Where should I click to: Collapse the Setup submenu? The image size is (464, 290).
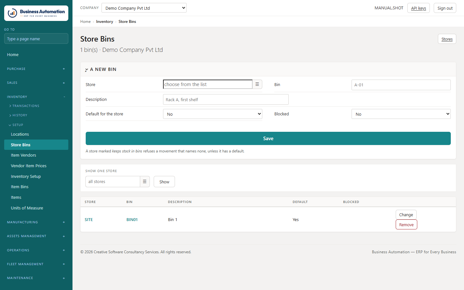(x=16, y=125)
